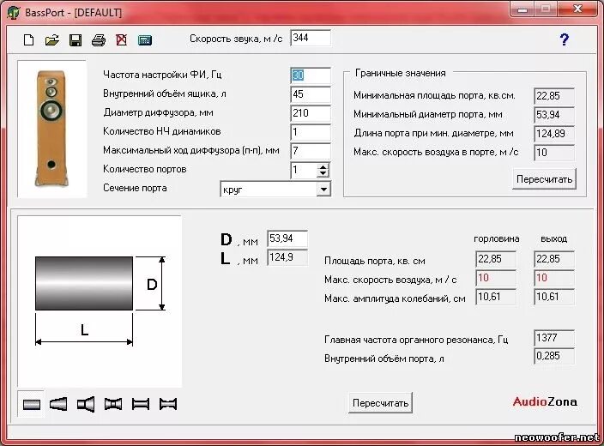Close the BassPort window

(x=577, y=9)
